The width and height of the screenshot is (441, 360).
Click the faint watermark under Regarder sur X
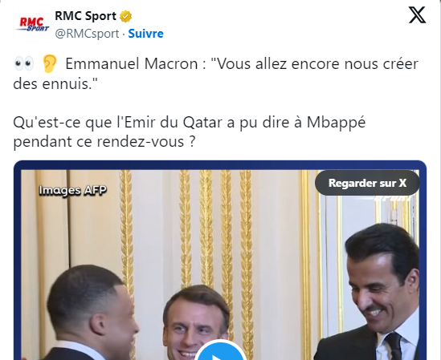(x=394, y=198)
